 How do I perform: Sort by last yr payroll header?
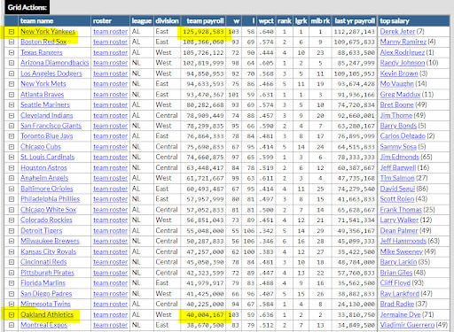tap(355, 21)
